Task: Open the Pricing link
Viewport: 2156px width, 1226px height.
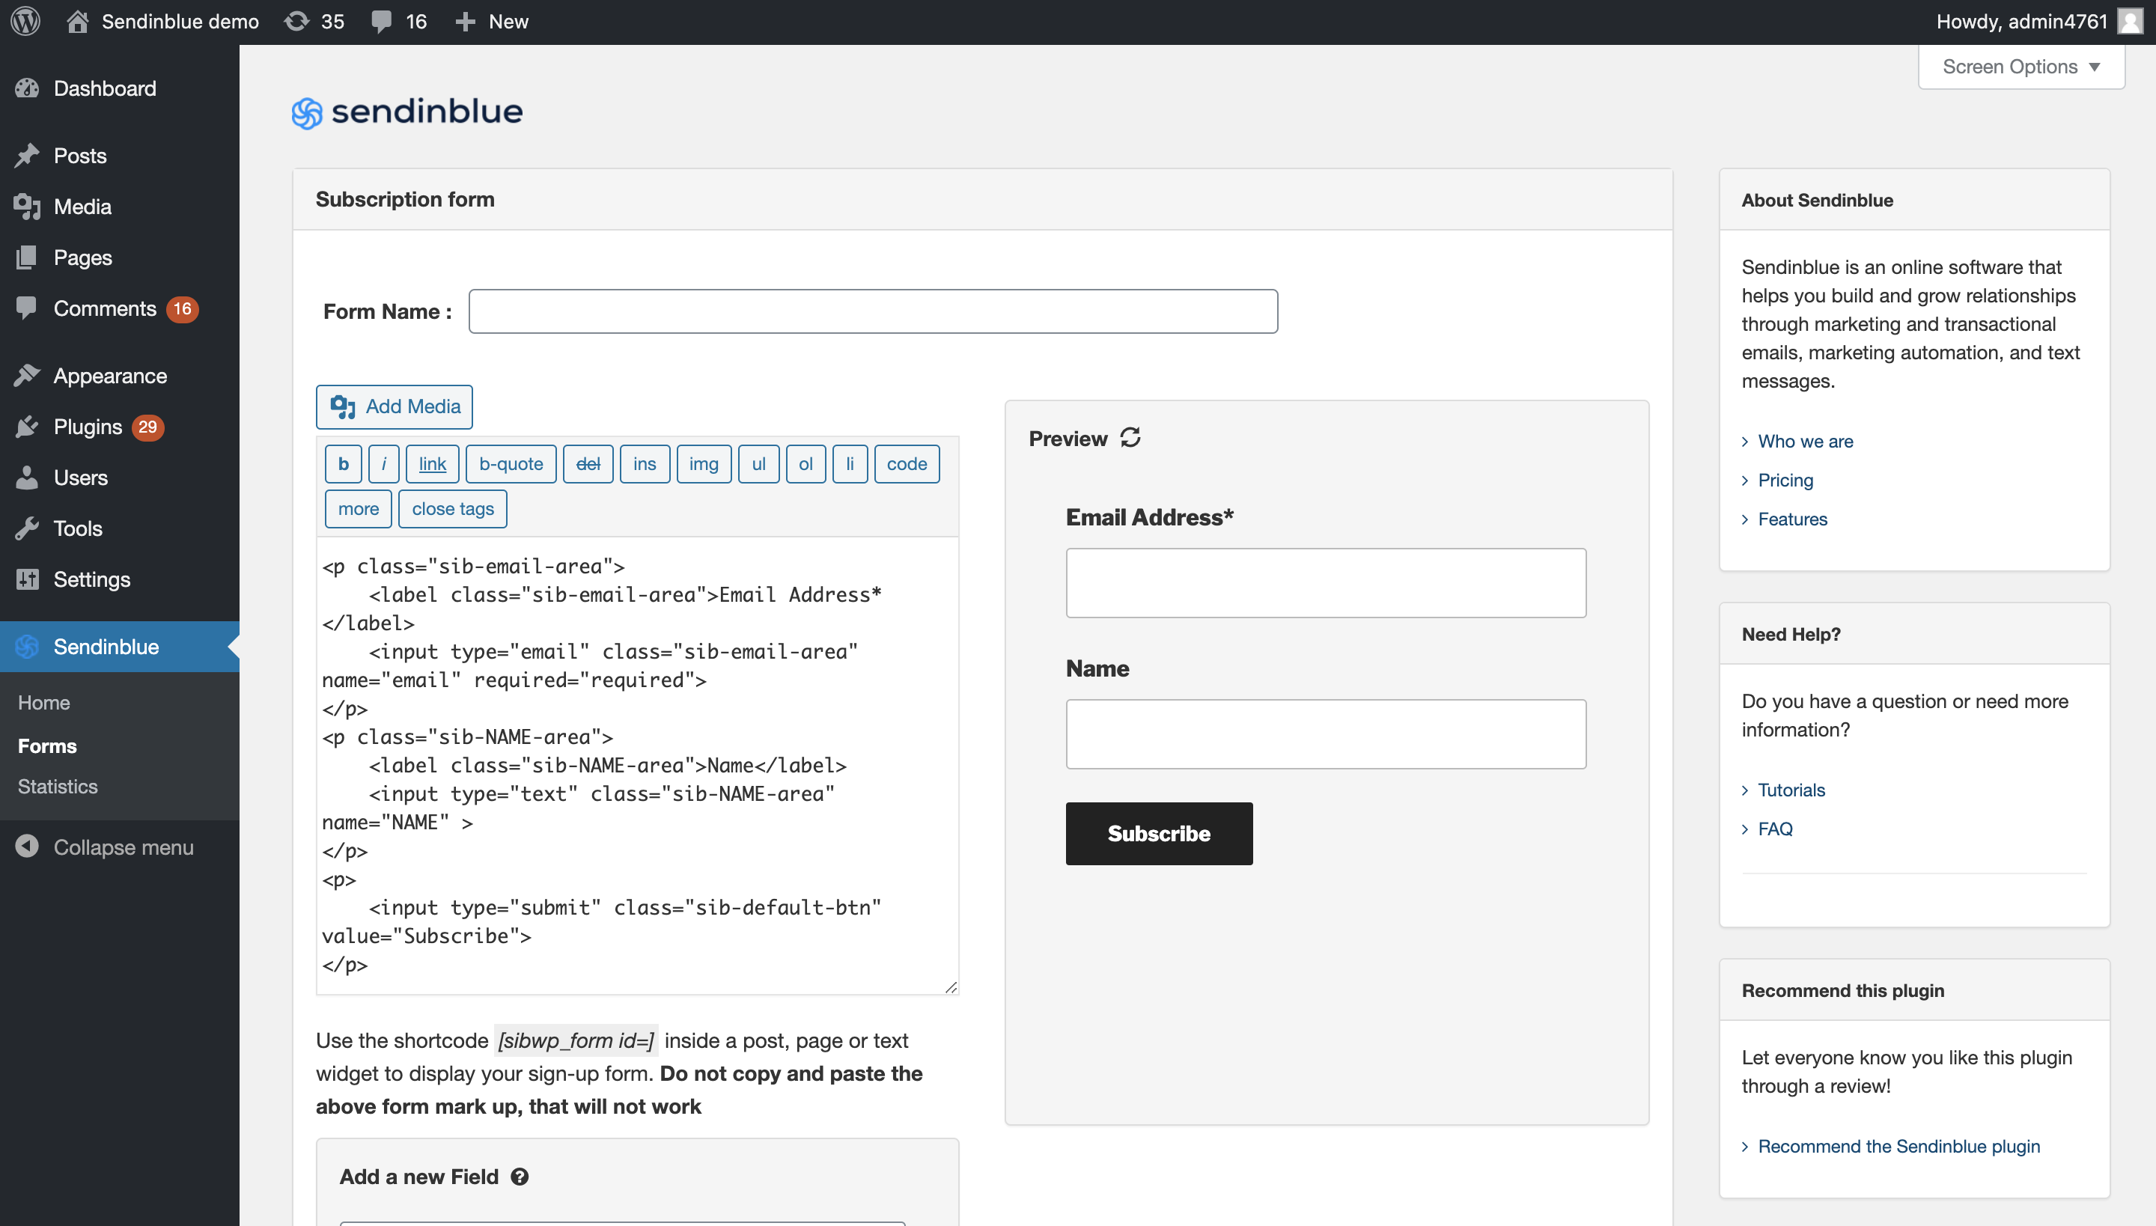Action: click(1785, 480)
